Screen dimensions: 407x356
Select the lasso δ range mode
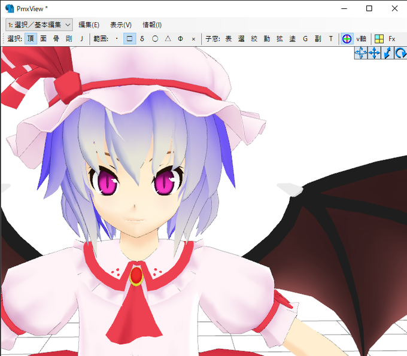click(x=142, y=39)
